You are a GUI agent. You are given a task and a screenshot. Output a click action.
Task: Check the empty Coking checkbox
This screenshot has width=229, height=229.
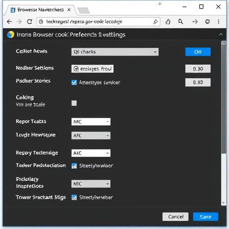tap(74, 103)
